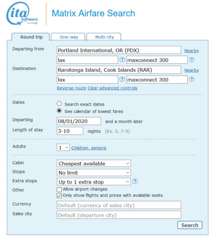
Task: Click the Destination field with Rarotonga
Action: pos(119,70)
